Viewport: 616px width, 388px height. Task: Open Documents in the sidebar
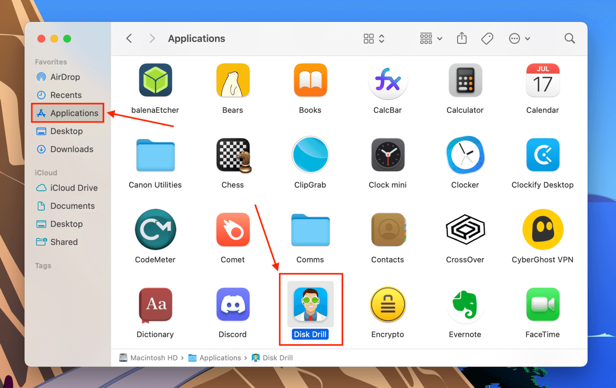pos(66,206)
